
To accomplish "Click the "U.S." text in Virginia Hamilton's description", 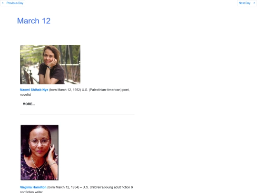I will tap(85, 187).
